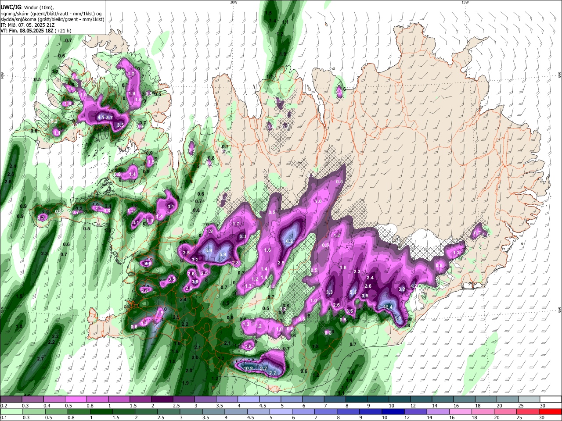Click the 5.3 snowfall value in the southeast
This screenshot has width=562, height=421.
pyautogui.click(x=353, y=292)
